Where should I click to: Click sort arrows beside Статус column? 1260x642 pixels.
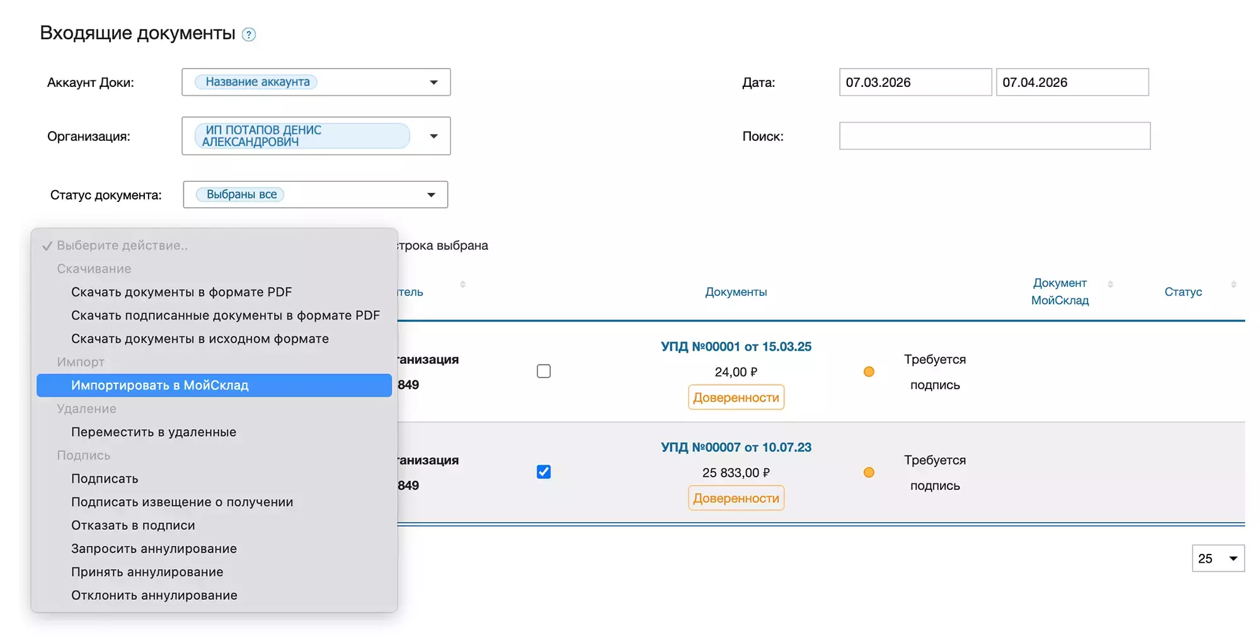1233,284
